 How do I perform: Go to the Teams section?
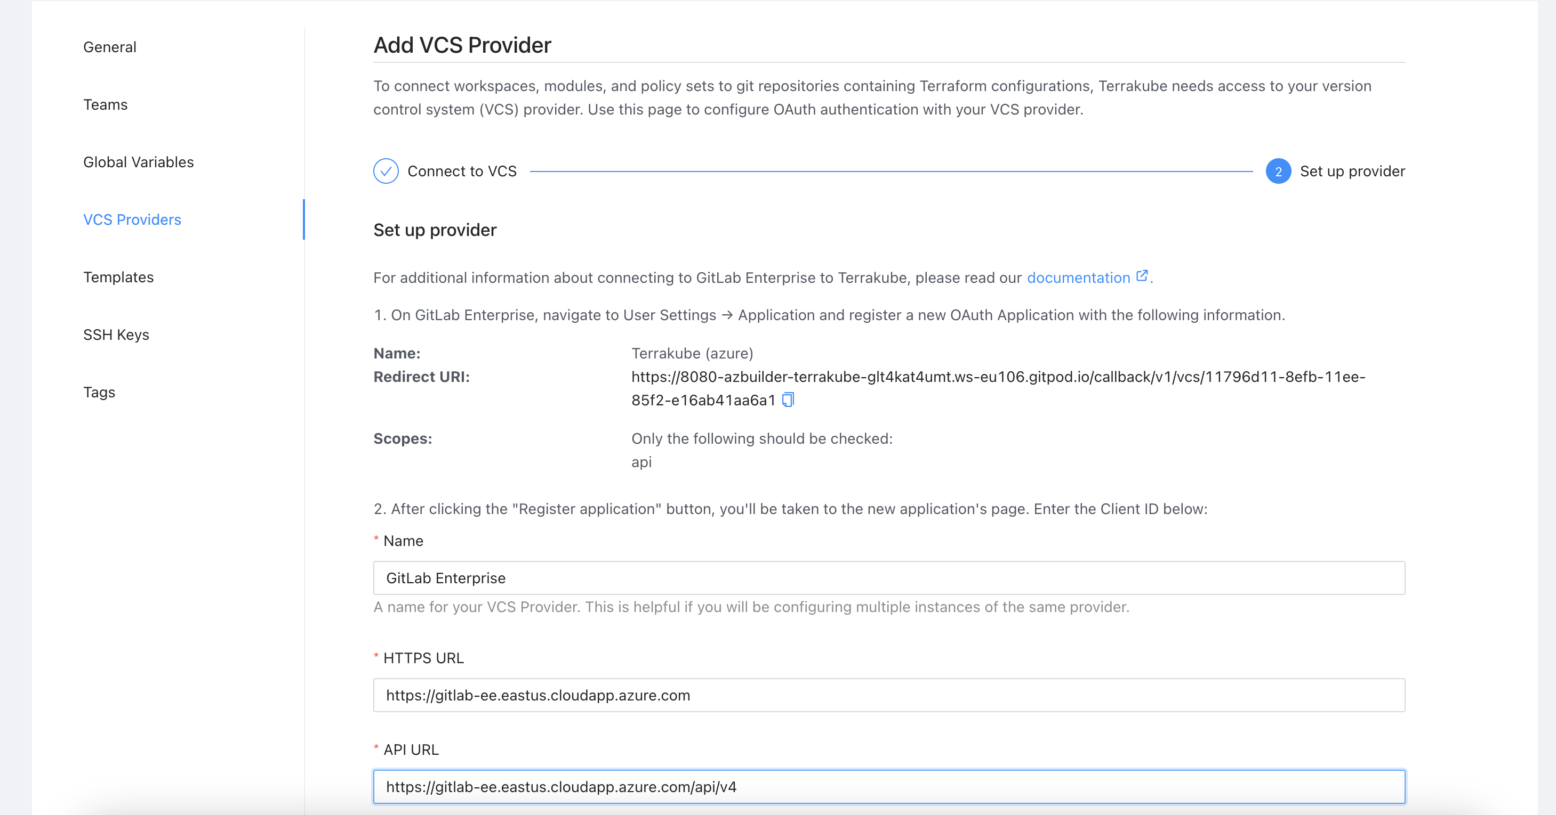pyautogui.click(x=105, y=104)
